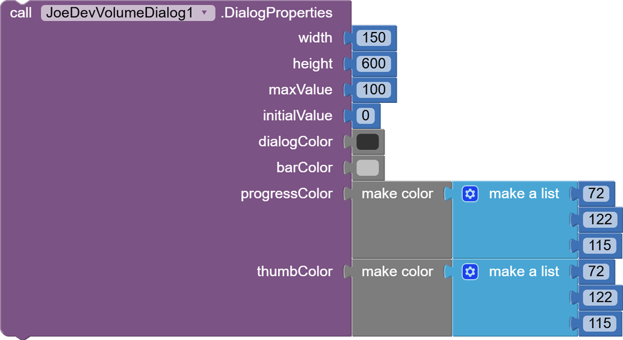Select the height value 600
This screenshot has height=340, width=623.
374,64
